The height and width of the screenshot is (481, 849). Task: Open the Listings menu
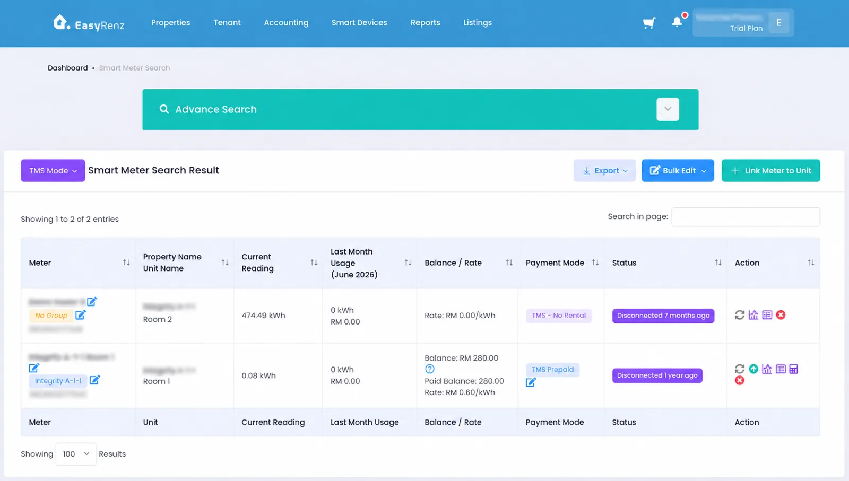(478, 22)
